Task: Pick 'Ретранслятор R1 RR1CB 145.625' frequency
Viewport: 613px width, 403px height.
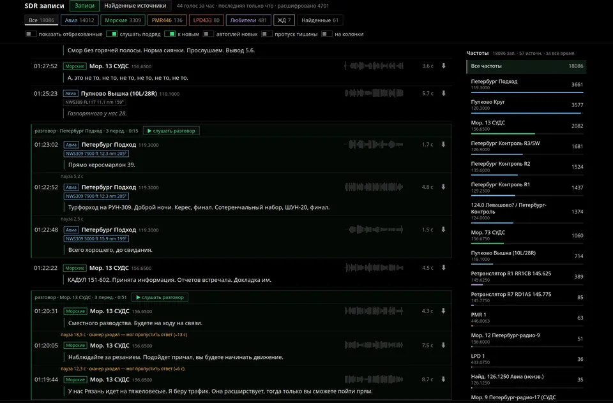Action: 527,277
